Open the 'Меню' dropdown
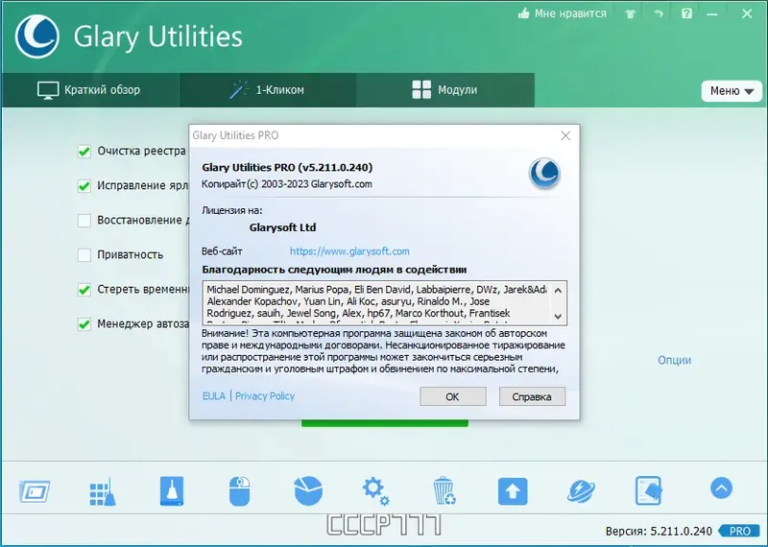768x547 pixels. [732, 91]
